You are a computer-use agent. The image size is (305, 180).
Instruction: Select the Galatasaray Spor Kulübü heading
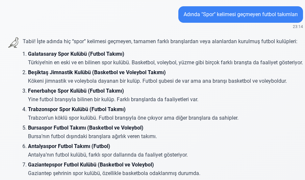[76, 54]
